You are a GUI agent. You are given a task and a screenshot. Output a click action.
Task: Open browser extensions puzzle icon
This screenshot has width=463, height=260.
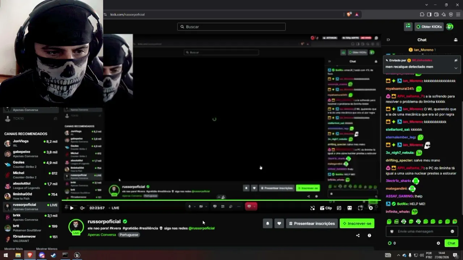422,14
